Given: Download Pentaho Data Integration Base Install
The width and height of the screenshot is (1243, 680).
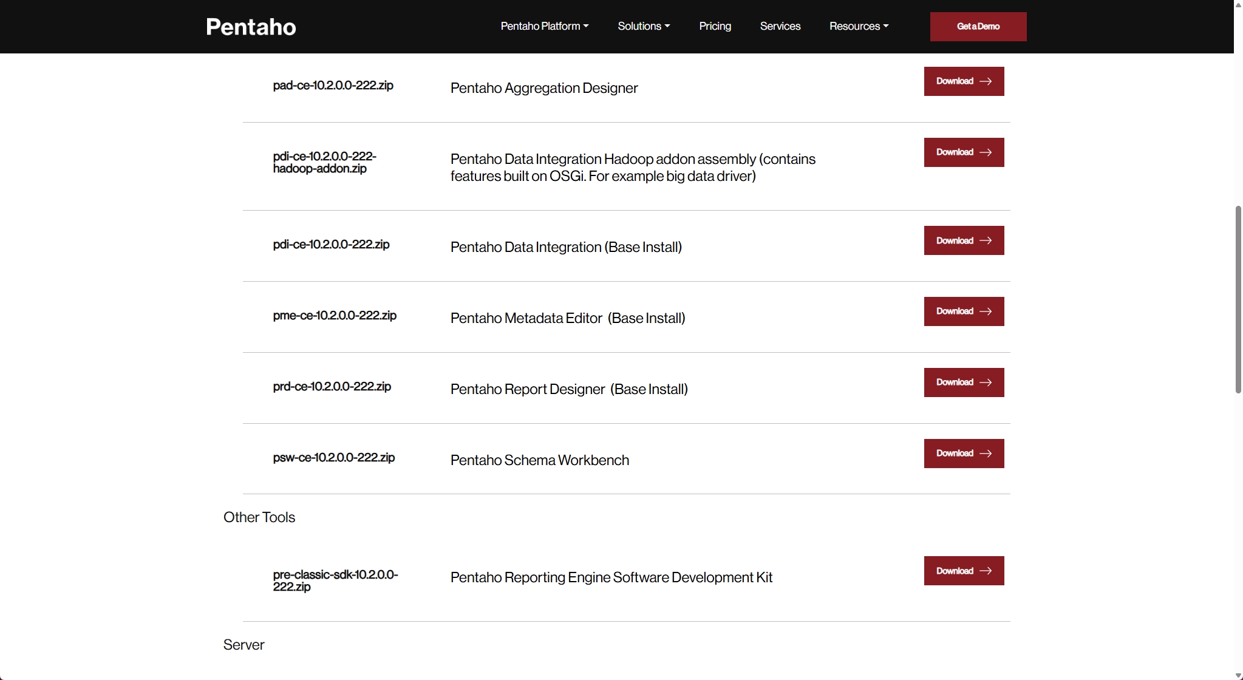Looking at the screenshot, I should click(x=964, y=240).
